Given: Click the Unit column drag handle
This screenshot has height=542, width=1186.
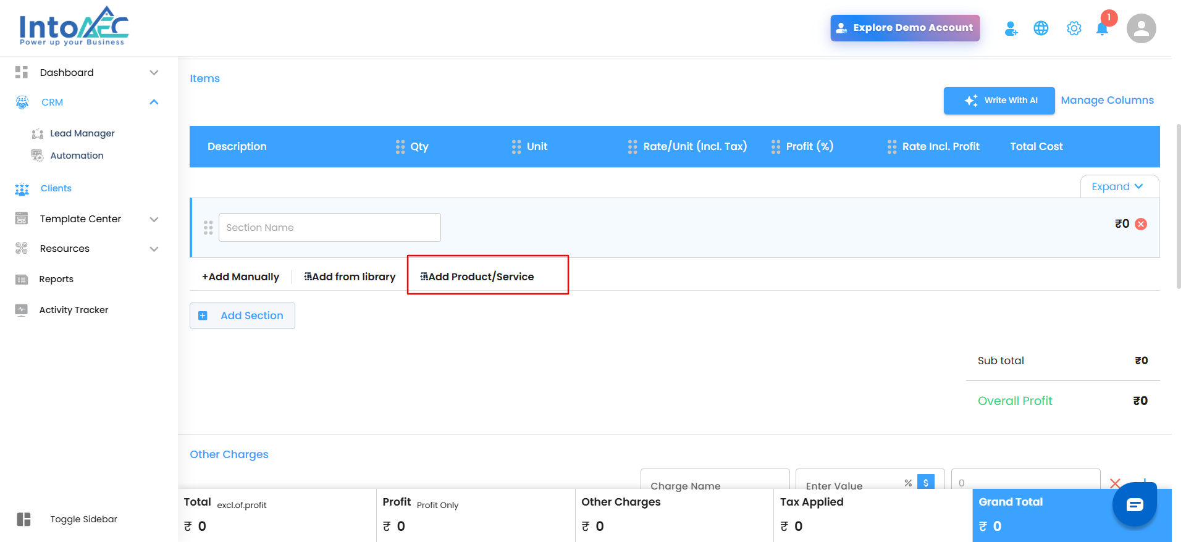Looking at the screenshot, I should coord(516,147).
